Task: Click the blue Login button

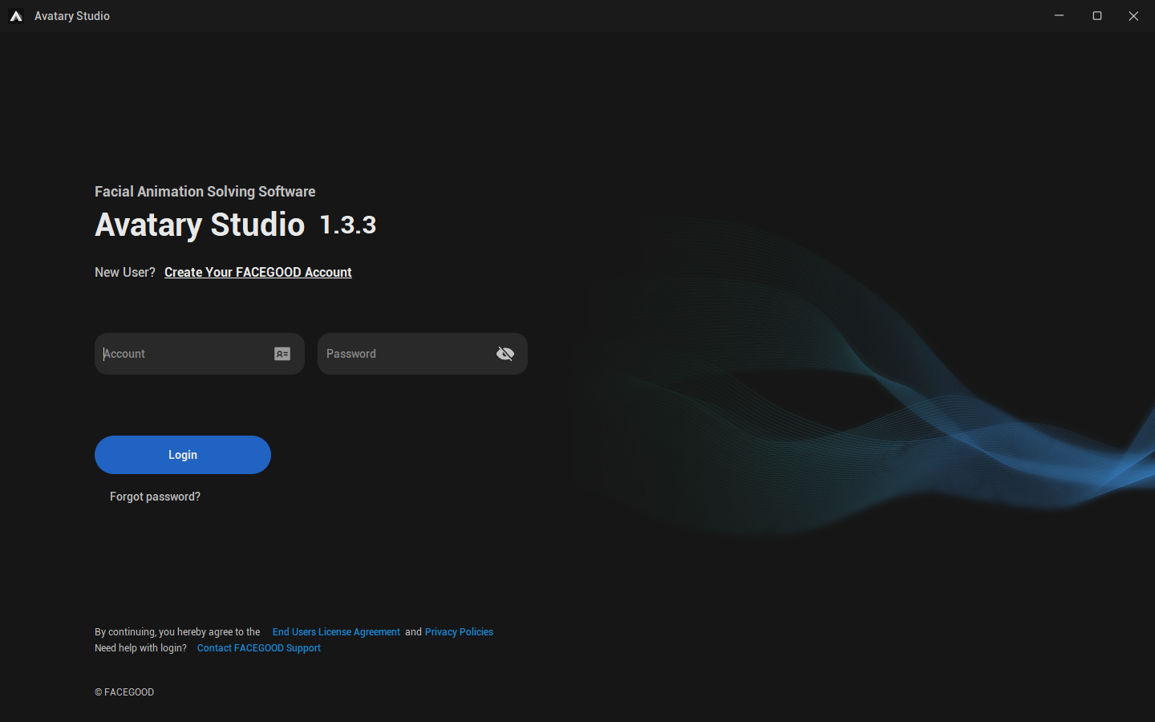Action: coord(183,455)
